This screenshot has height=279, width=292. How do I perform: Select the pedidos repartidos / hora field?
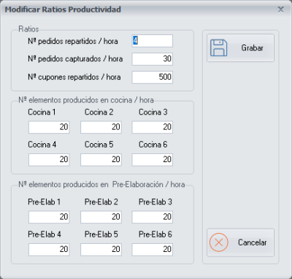coord(153,41)
